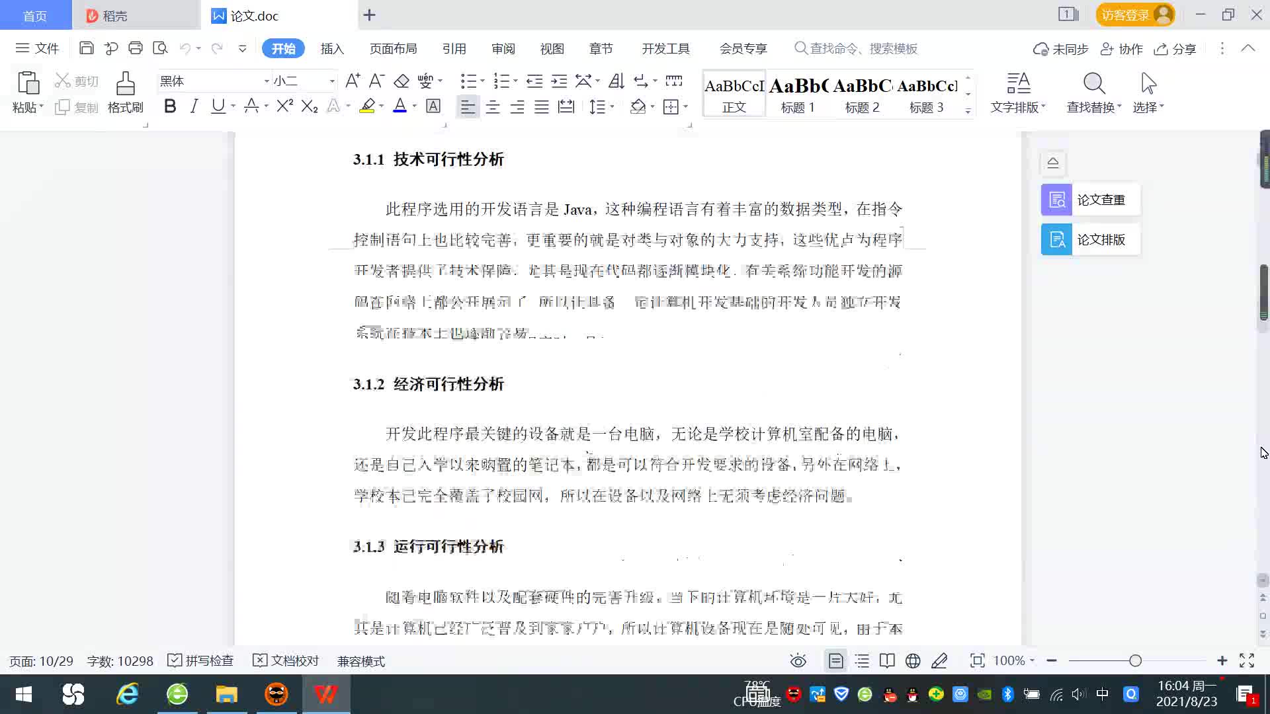
Task: Click the Save icon in quick access toolbar
Action: point(86,48)
